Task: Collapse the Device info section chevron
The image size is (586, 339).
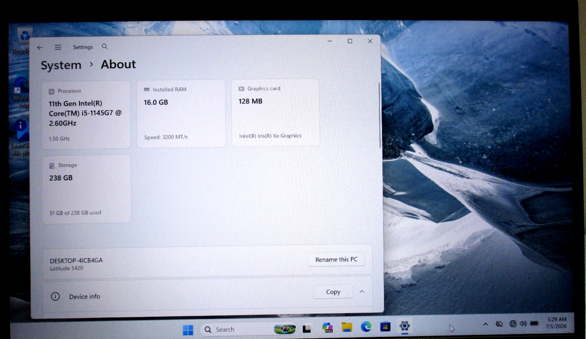Action: tap(362, 291)
